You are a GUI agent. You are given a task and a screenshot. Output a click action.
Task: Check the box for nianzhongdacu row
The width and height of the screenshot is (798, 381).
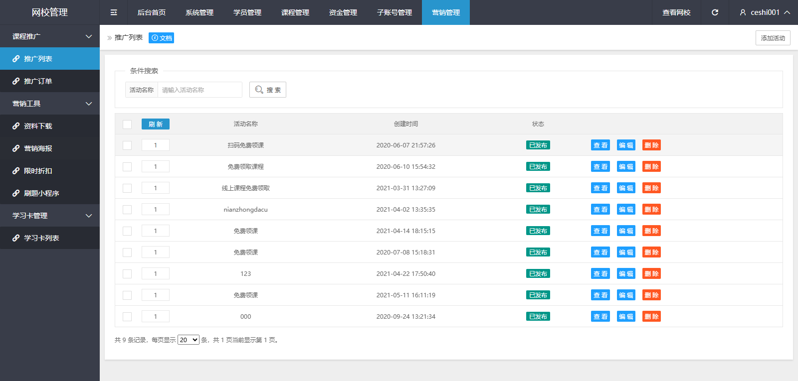pyautogui.click(x=127, y=210)
